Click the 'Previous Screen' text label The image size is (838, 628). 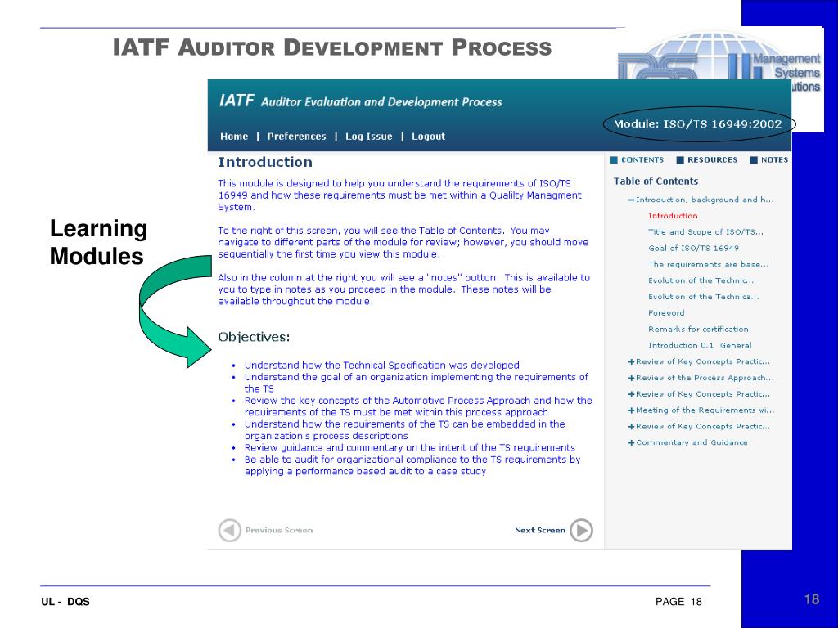click(x=279, y=530)
